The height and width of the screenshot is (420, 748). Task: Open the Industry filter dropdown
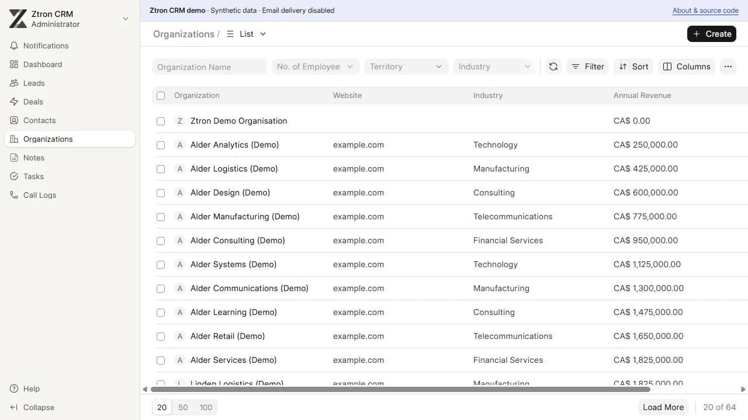coord(494,66)
